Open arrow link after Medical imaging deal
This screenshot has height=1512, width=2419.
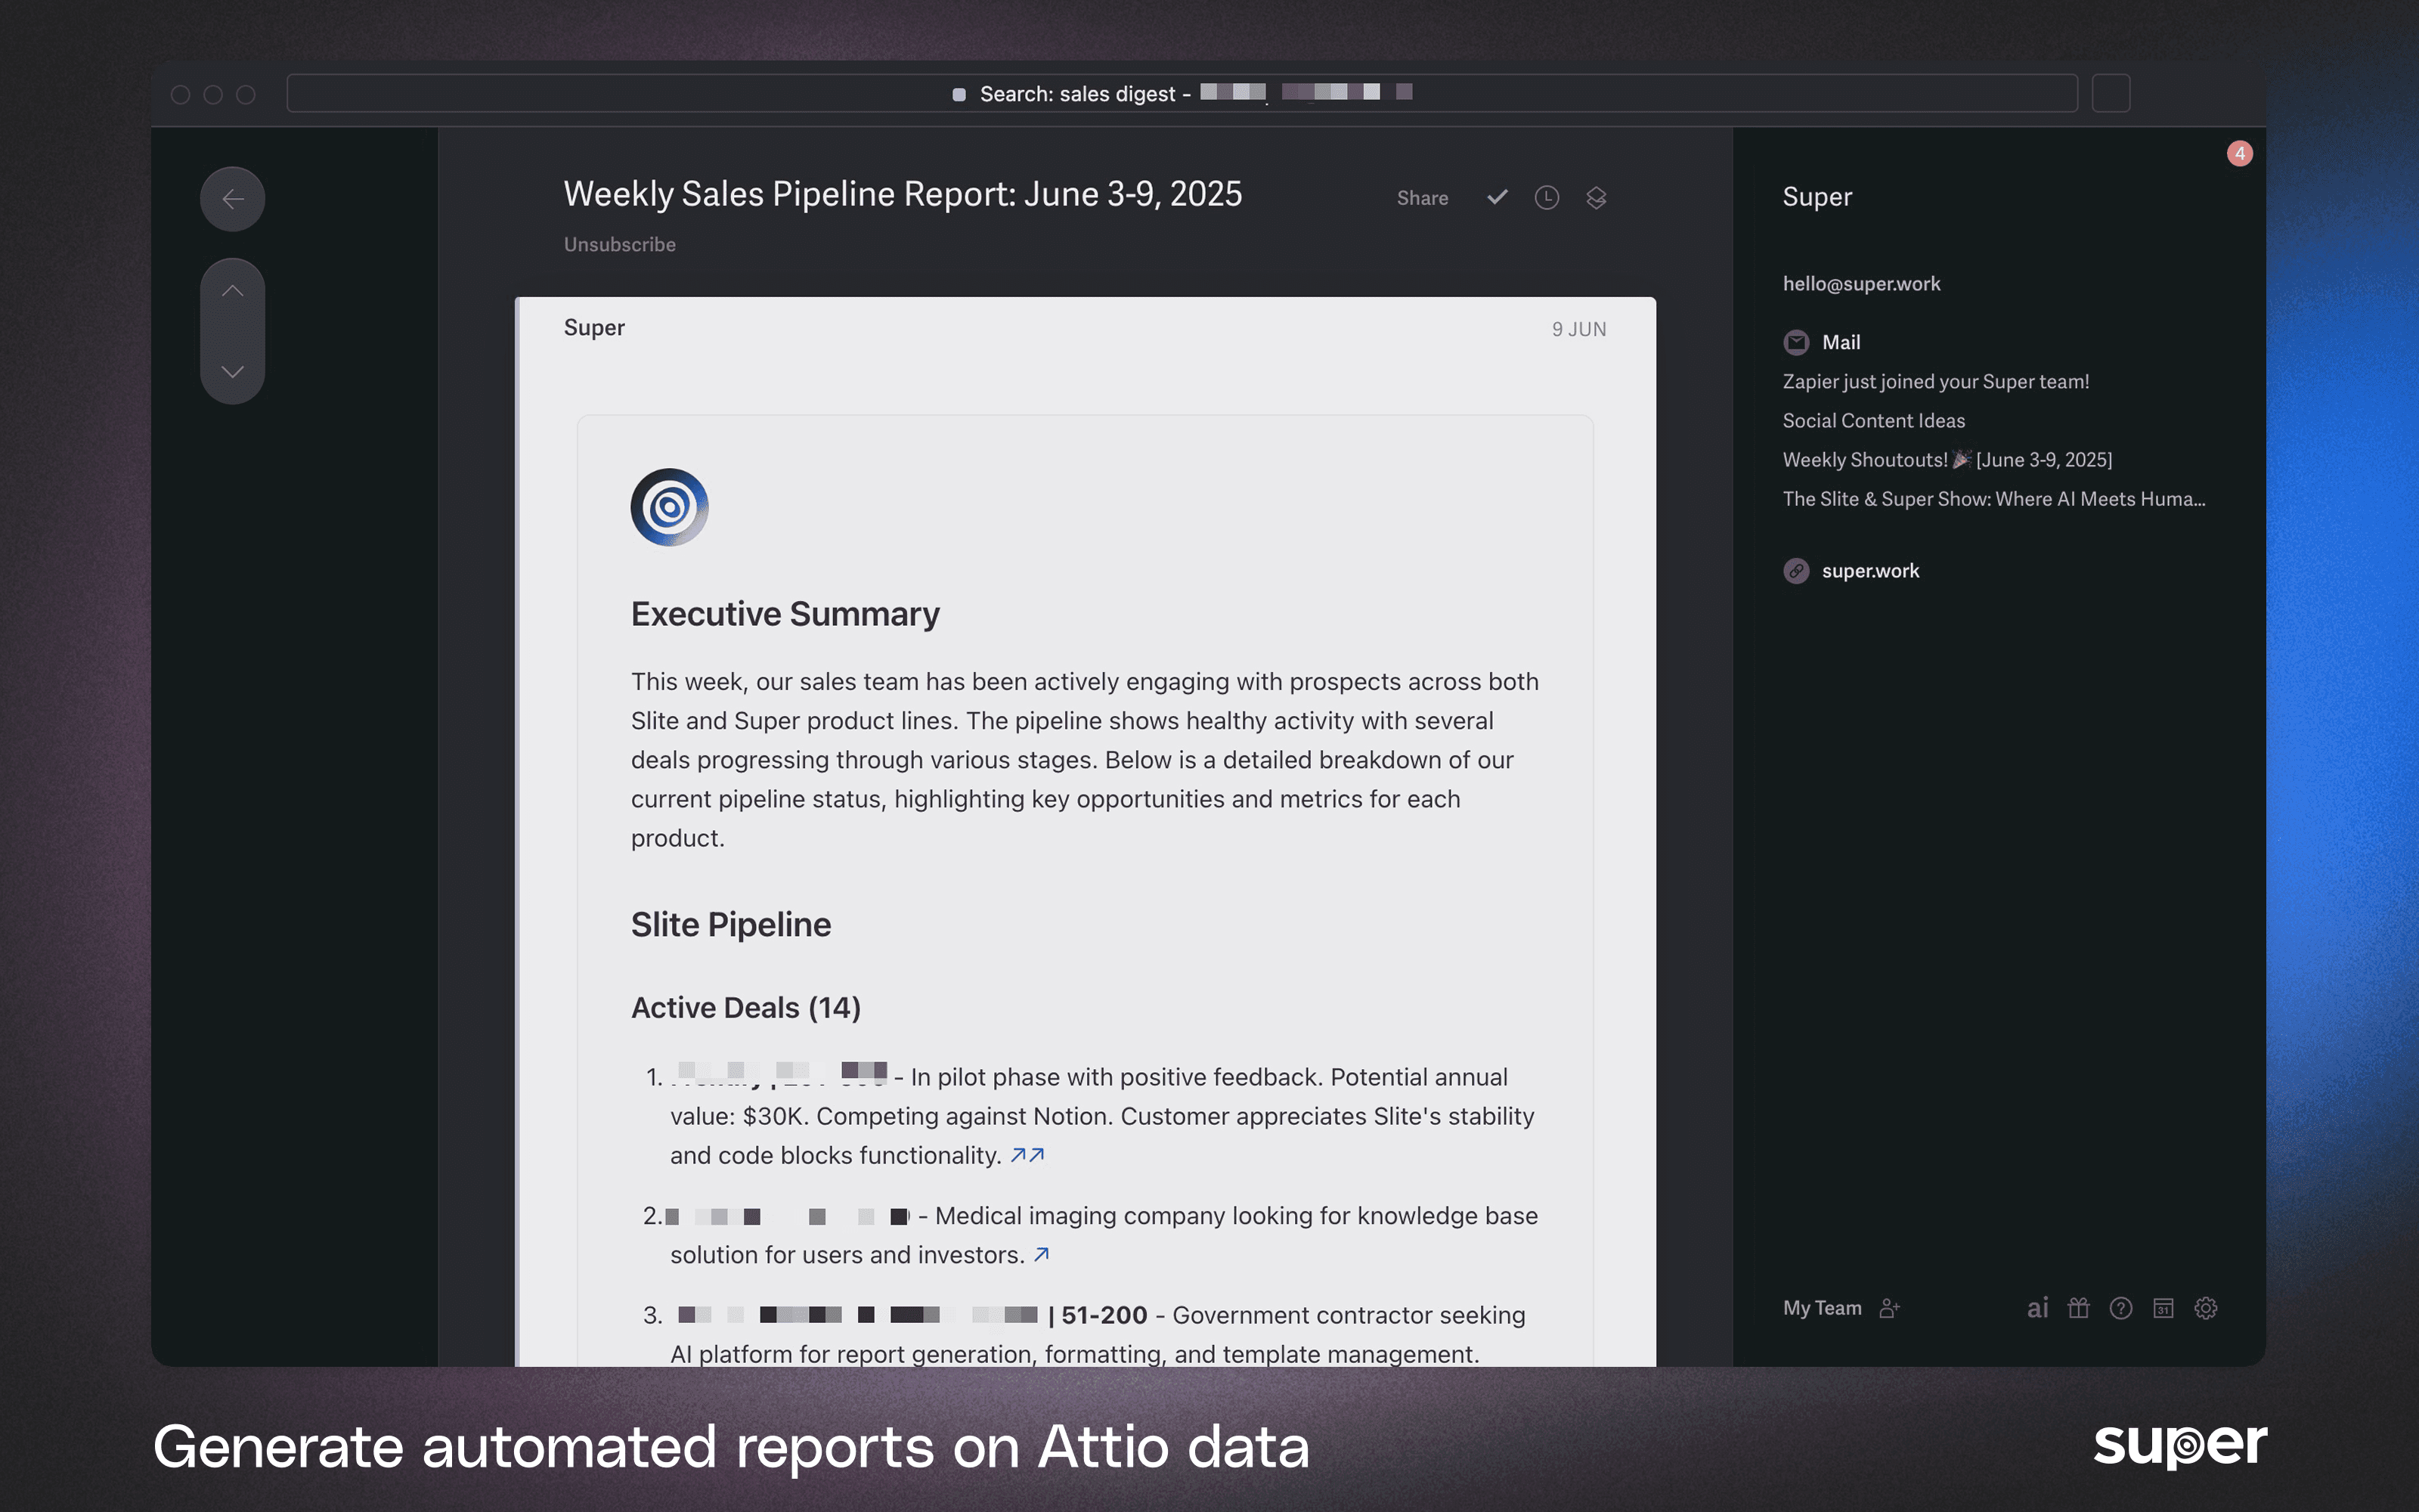coord(1042,1254)
